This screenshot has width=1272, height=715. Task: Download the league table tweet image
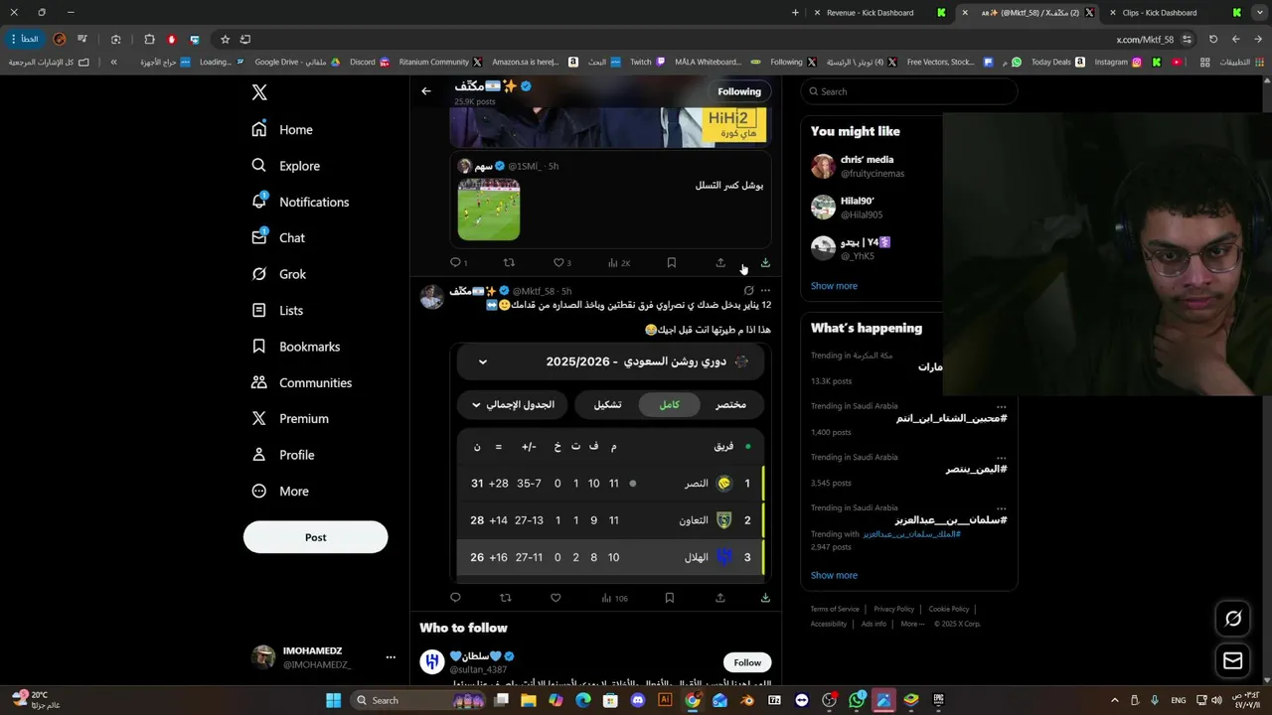pos(765,598)
